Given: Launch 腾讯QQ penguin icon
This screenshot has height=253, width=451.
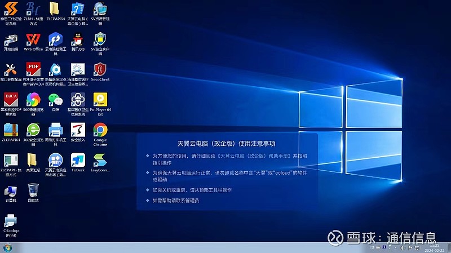Looking at the screenshot, I should [x=78, y=42].
